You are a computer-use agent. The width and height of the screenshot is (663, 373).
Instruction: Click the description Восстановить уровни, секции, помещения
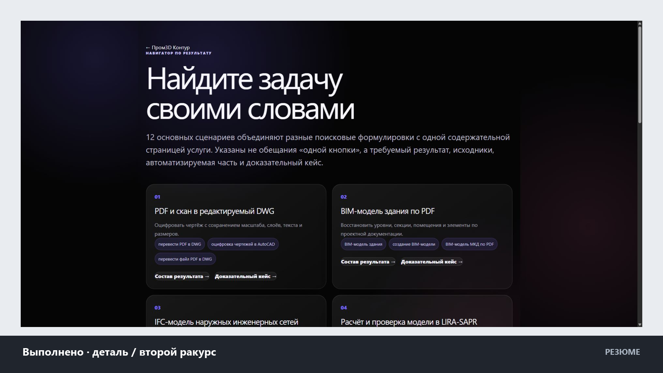[409, 229]
